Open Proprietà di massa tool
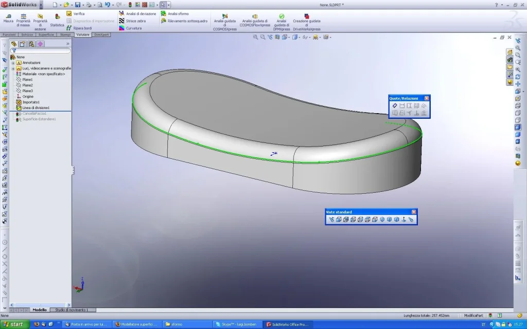Screen dimensions: 527x329 pos(23,20)
